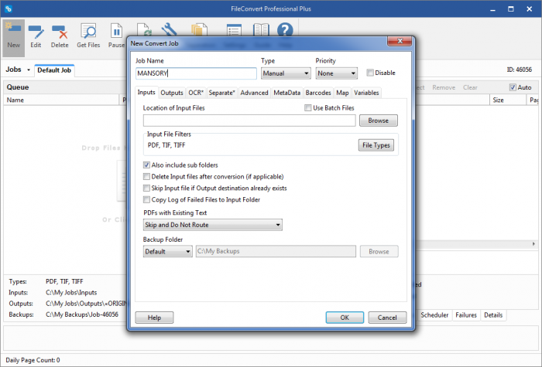
Task: Check Skip Input file if Output exists
Action: (146, 188)
